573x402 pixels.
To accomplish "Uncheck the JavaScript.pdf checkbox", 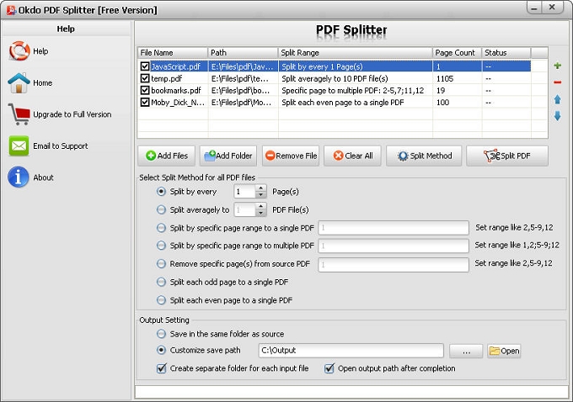I will click(x=145, y=66).
